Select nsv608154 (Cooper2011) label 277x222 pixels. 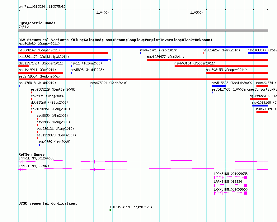195,63
